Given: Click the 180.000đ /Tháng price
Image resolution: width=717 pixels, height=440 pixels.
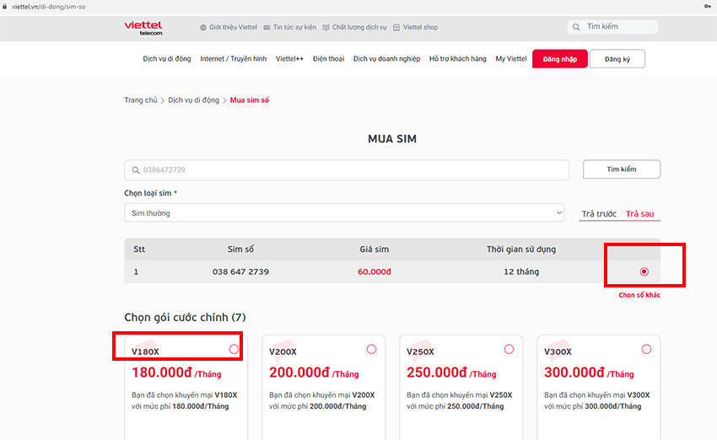Looking at the screenshot, I should [x=176, y=373].
